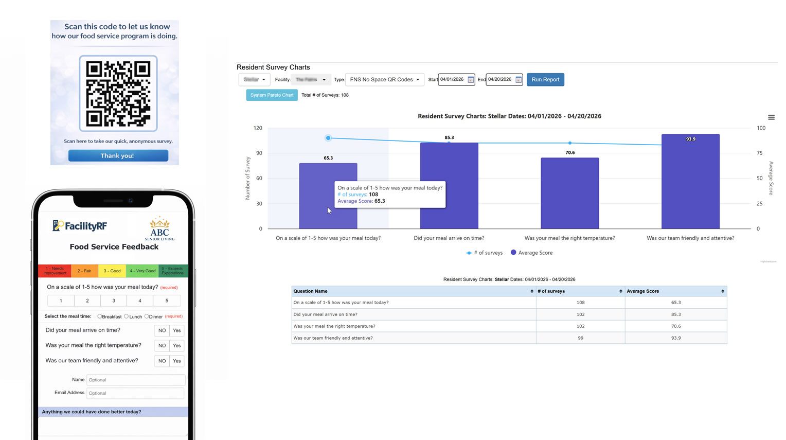
Task: Click chart axis label 'Was our team friendly and attentive?'
Action: pyautogui.click(x=690, y=238)
